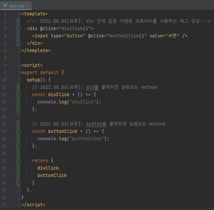Screen dimensions: 214x210
Task: Collapse the export default block on line 9
Action: coord(19,73)
